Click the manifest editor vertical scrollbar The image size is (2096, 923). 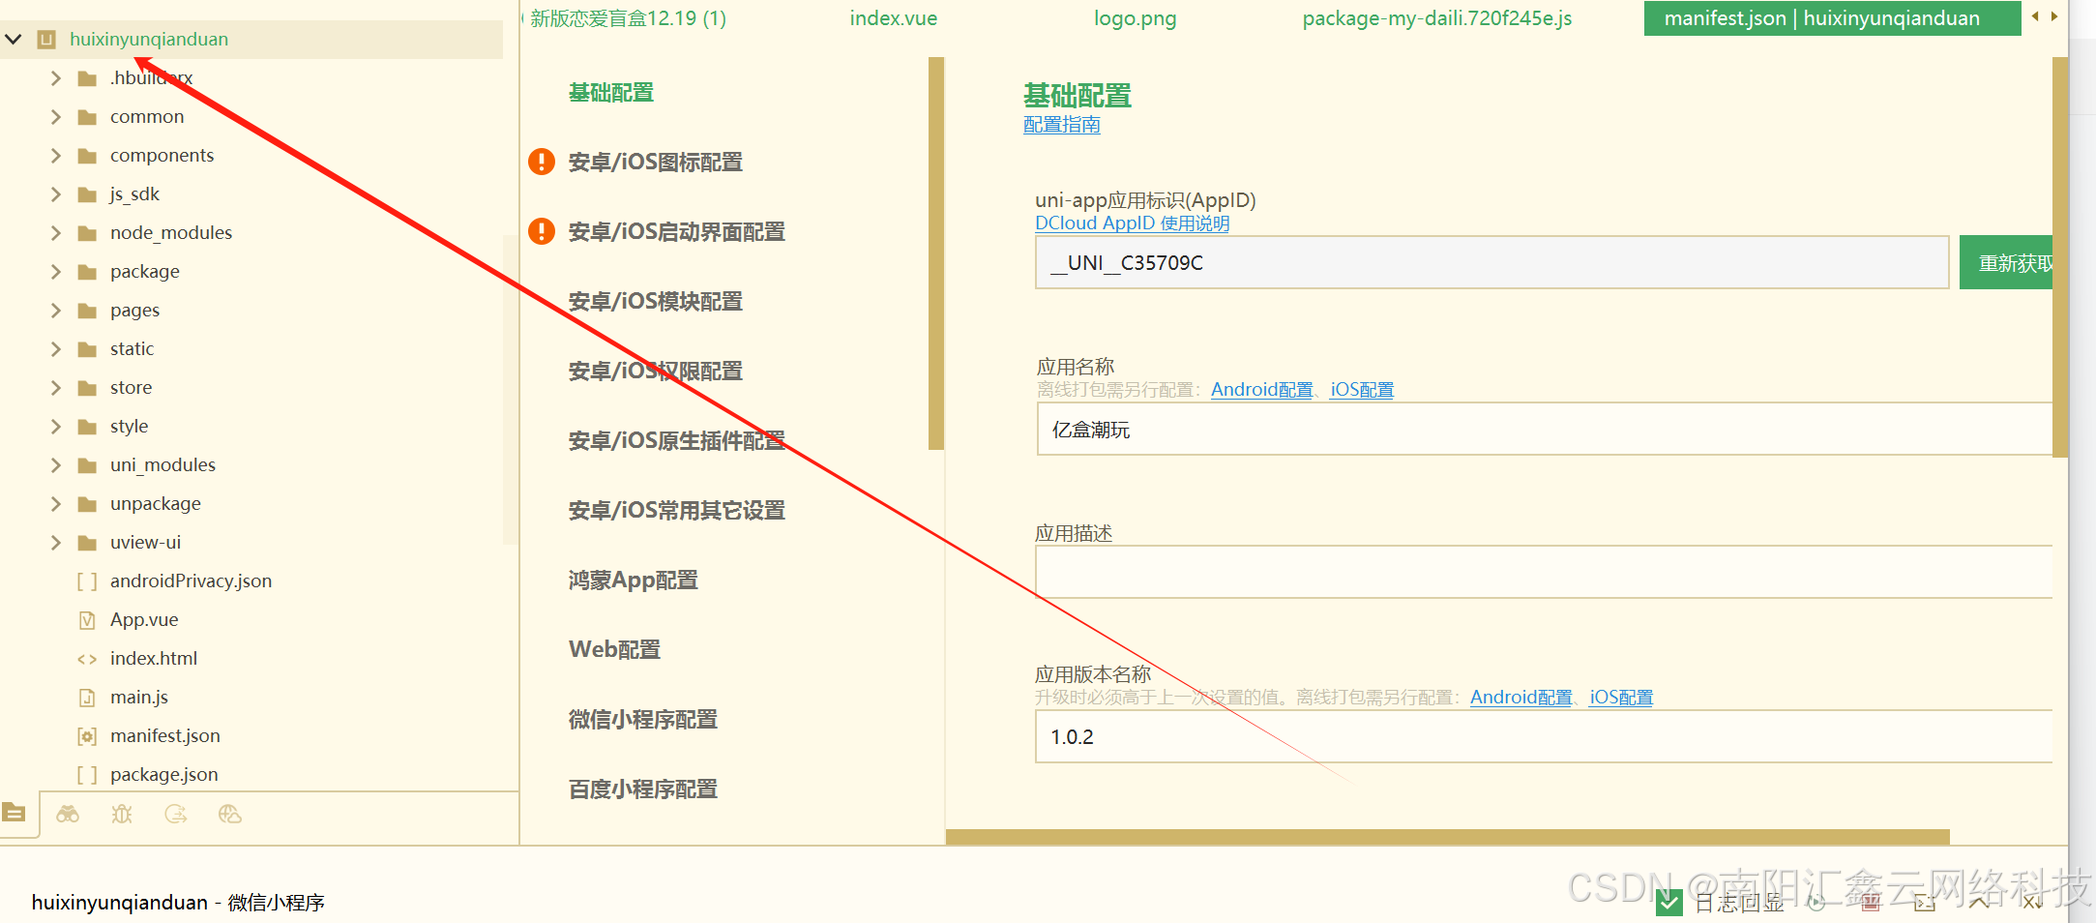point(2060,256)
